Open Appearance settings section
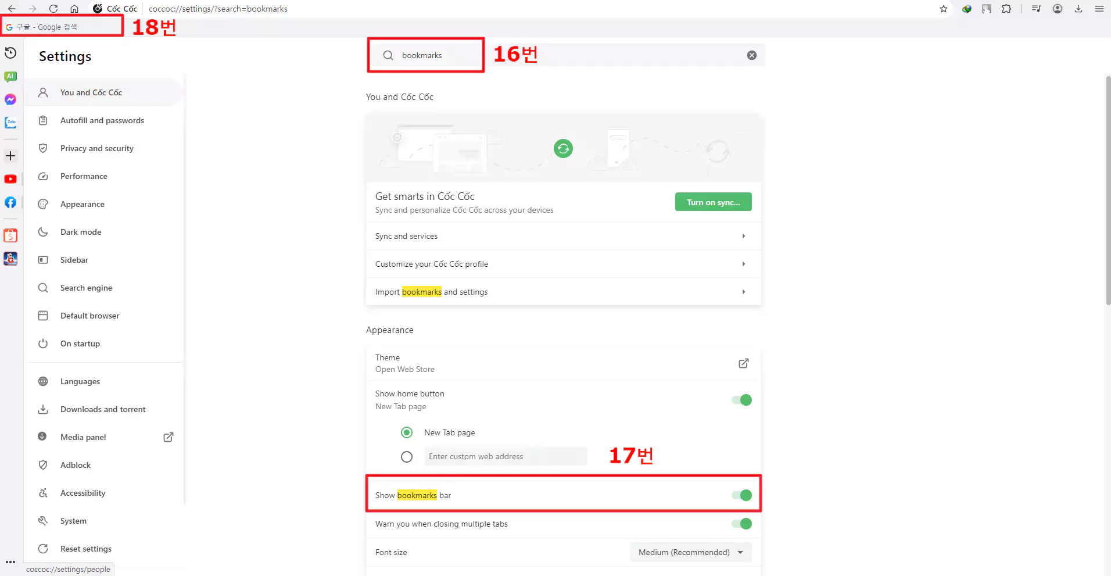The height and width of the screenshot is (576, 1111). tap(105, 204)
